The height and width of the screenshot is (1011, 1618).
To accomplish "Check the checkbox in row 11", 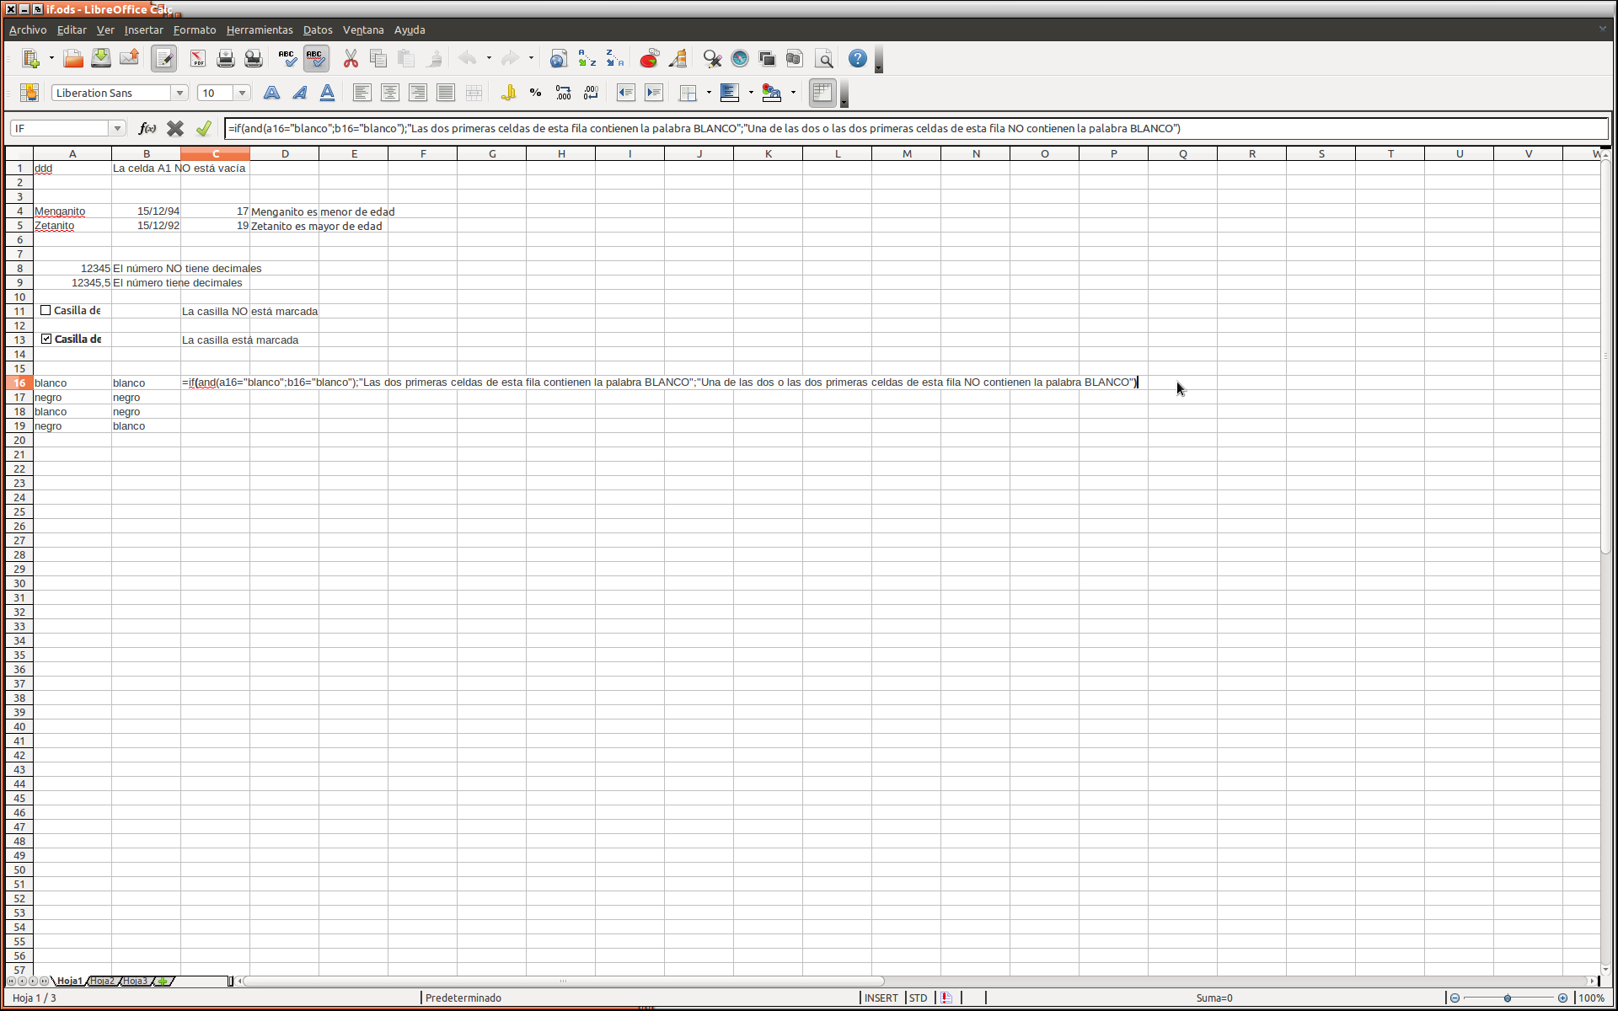I will click(x=46, y=311).
